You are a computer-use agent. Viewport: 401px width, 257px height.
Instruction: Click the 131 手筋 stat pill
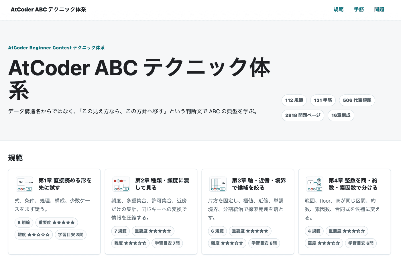click(323, 100)
